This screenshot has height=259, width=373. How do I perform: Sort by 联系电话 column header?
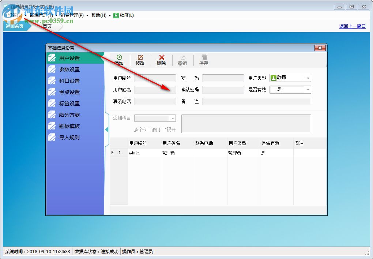point(211,143)
